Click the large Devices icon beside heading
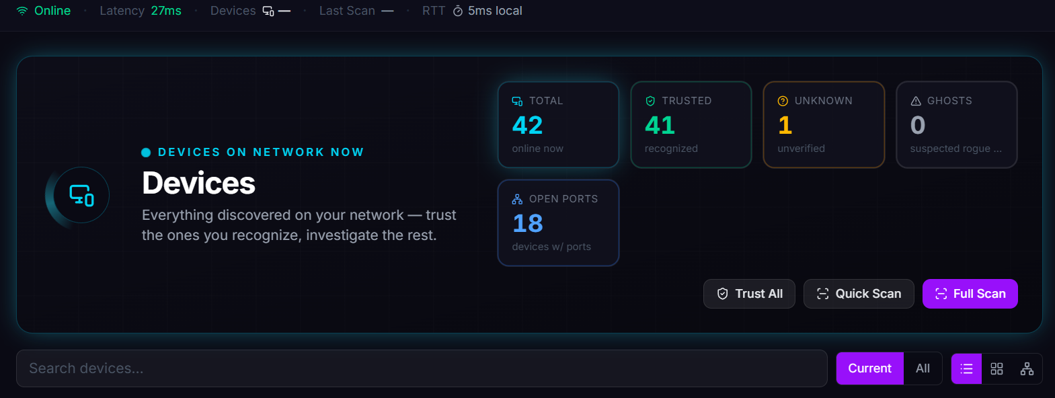Viewport: 1055px width, 398px height. click(x=81, y=196)
